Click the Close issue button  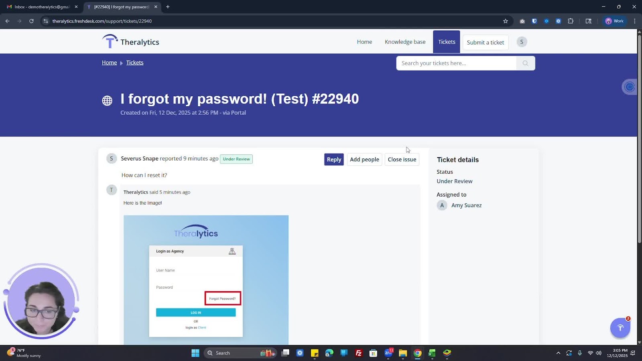tap(402, 159)
